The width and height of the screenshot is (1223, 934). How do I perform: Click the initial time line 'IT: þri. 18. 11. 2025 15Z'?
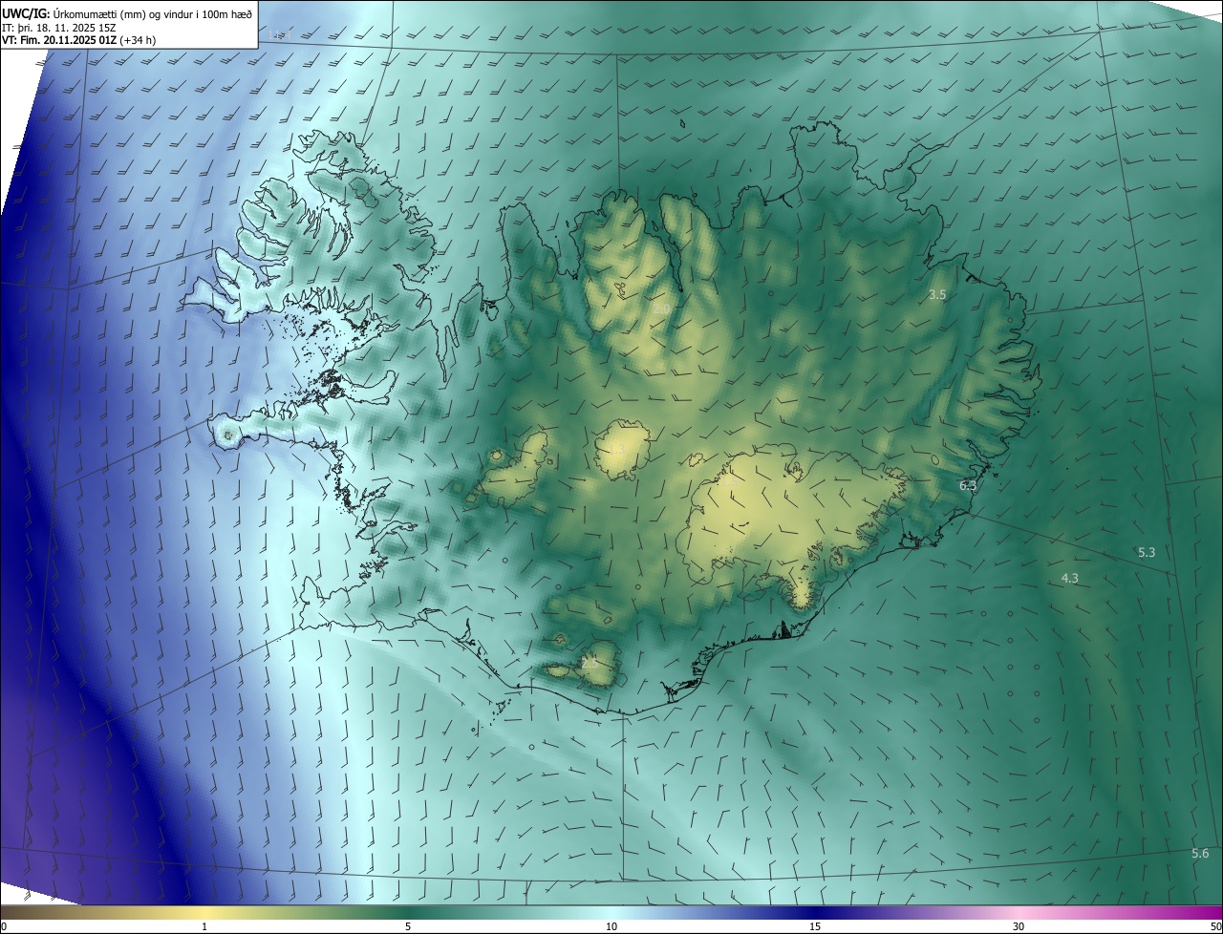click(x=57, y=27)
